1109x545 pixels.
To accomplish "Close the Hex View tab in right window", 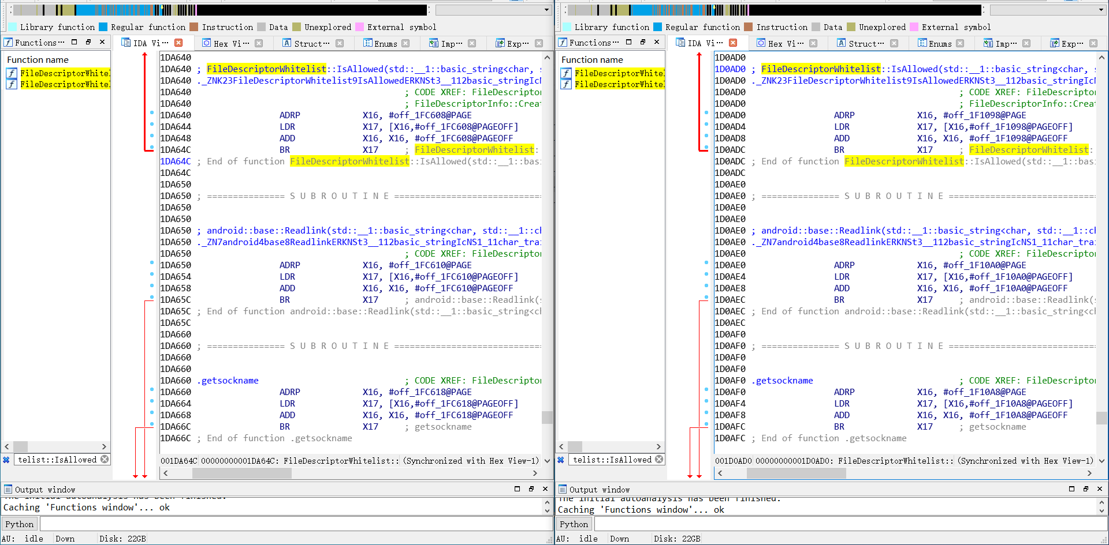I will 813,43.
